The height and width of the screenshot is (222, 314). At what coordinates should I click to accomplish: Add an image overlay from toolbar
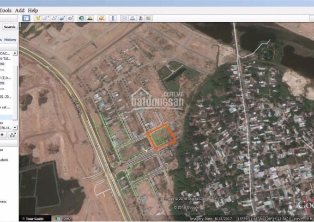[x=62, y=18]
